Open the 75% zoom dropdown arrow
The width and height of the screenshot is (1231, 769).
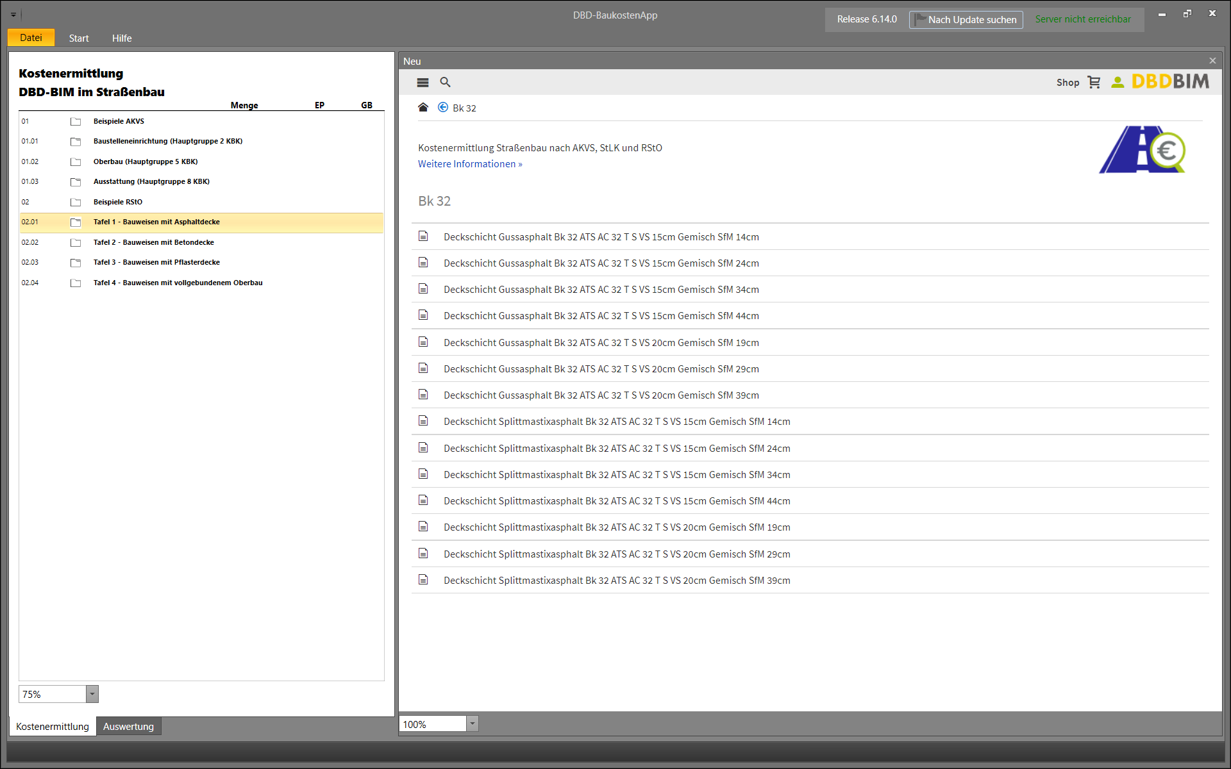[92, 694]
